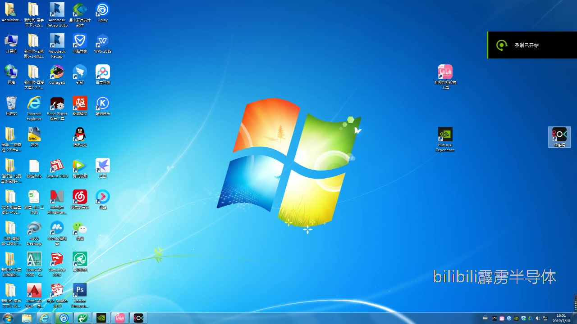Open A360 Desktop shortcut
Viewport: 577px width, 324px height.
click(34, 233)
